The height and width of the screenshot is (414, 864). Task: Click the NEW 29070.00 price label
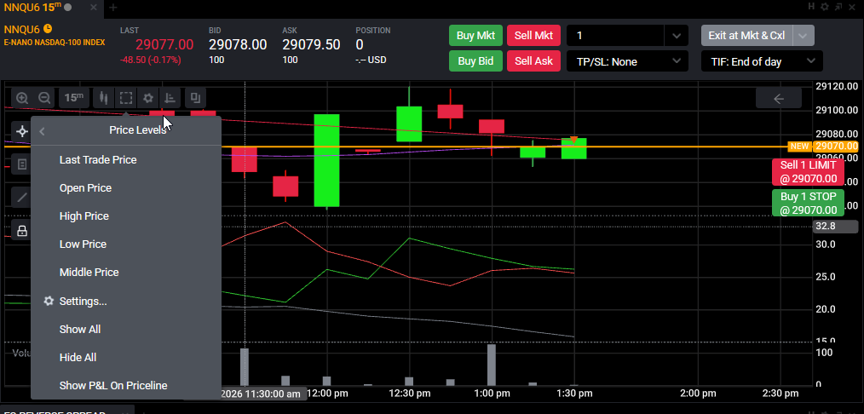[824, 147]
